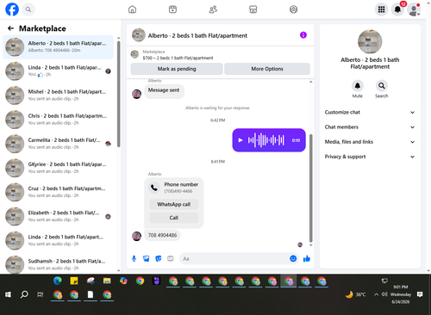Click the chat messages scrollbar
This screenshot has height=315, width=431.
(x=310, y=188)
